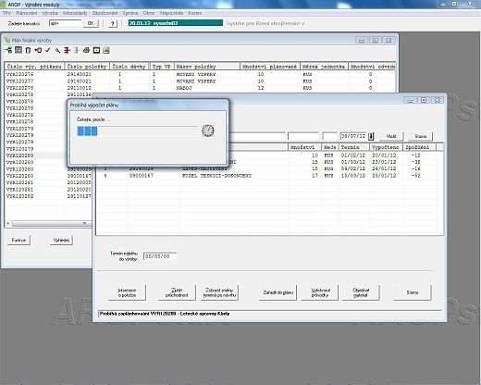Screen dimensions: 481x385
Task: Click the teal tree icon at toolbar start
Action: (x=8, y=50)
